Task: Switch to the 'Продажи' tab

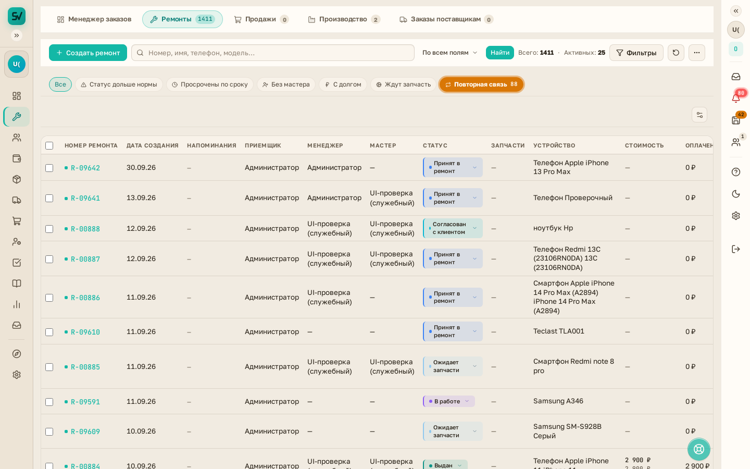Action: click(261, 19)
